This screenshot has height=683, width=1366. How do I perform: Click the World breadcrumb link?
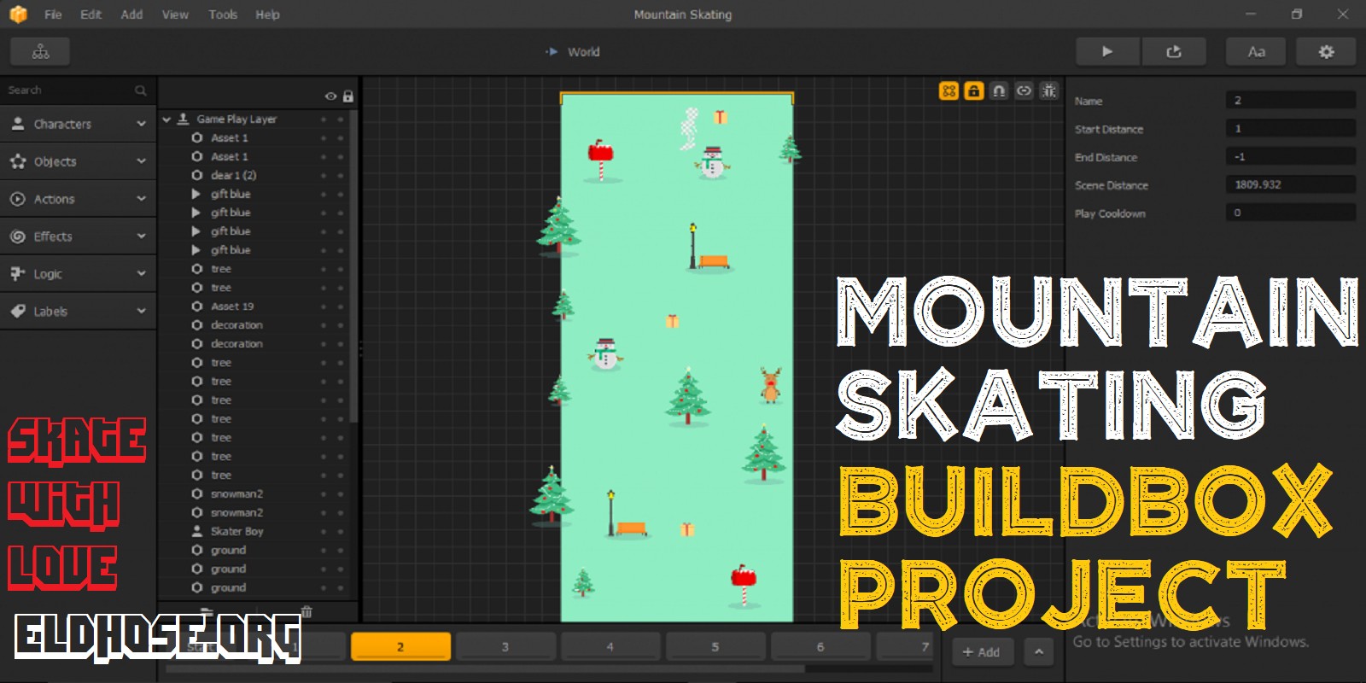pos(583,52)
